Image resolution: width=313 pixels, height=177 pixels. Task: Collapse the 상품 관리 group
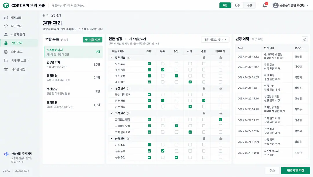click(112, 139)
